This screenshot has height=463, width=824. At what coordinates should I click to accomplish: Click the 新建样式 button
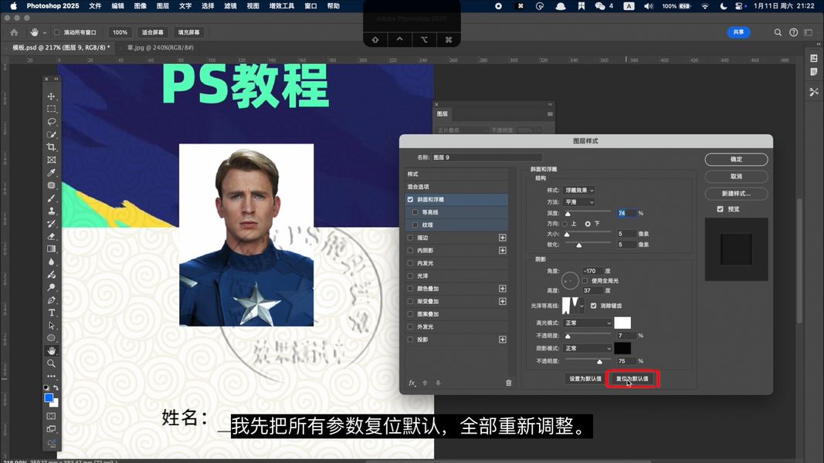736,194
